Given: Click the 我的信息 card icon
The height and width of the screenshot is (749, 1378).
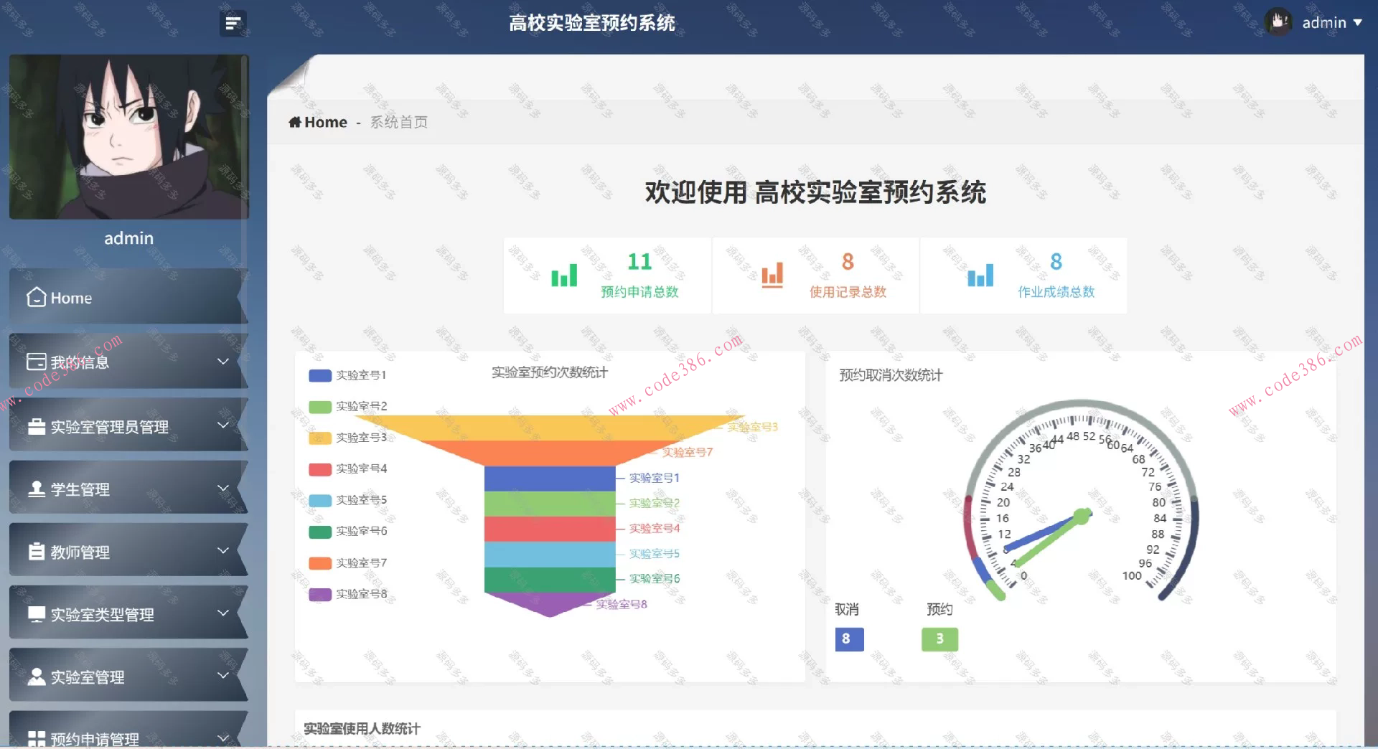Looking at the screenshot, I should point(36,362).
